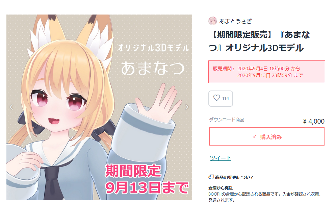Select the 商品の発送について heading
Image resolution: width=336 pixels, height=205 pixels.
click(x=234, y=177)
